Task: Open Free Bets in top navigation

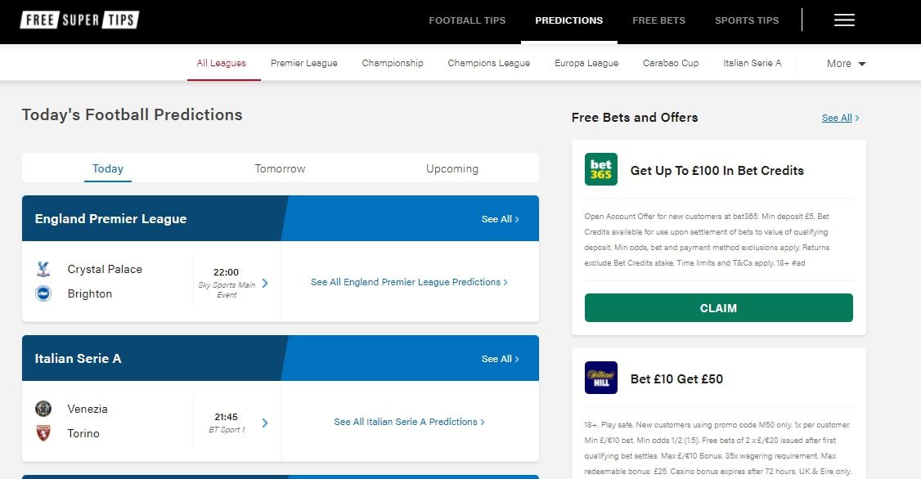Action: pos(658,20)
